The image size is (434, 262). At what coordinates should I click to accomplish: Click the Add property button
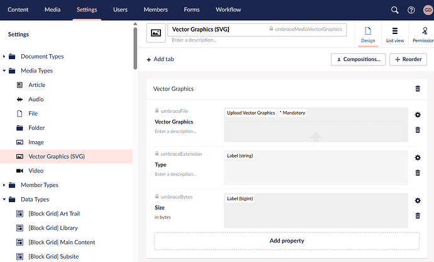[x=287, y=241]
